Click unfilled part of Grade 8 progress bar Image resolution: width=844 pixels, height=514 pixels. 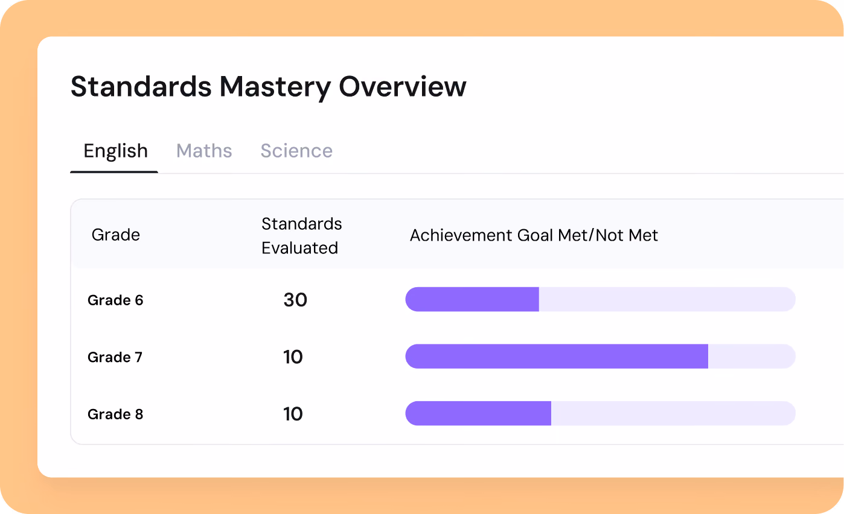point(673,413)
